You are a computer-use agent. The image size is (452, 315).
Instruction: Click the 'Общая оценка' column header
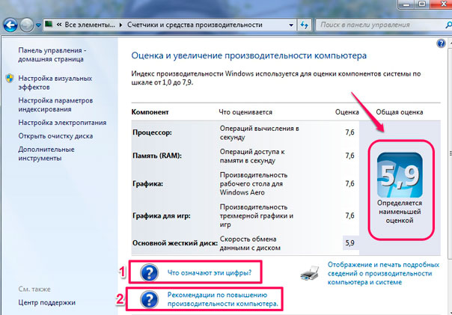(400, 112)
